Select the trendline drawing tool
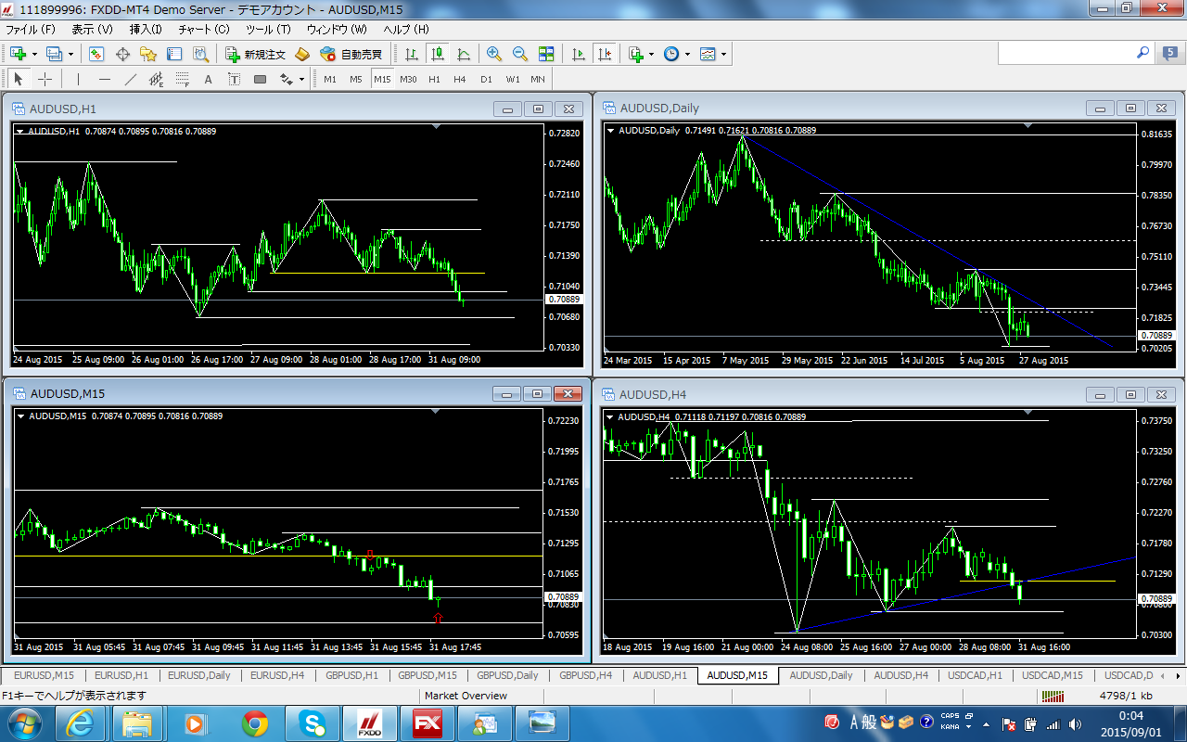The width and height of the screenshot is (1187, 742). [x=131, y=80]
